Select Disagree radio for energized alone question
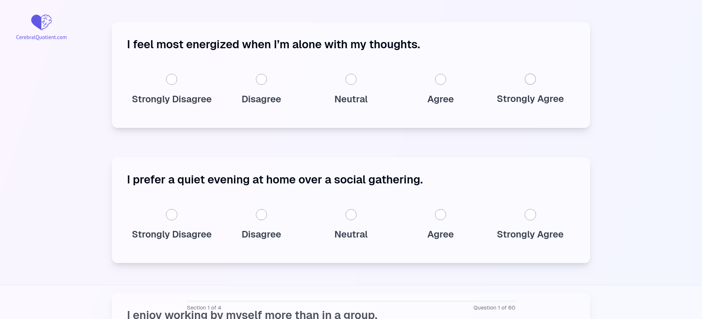Viewport: 702px width, 319px height. [261, 79]
